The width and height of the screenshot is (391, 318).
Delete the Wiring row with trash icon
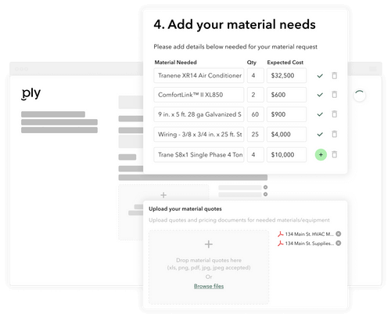[x=334, y=134]
